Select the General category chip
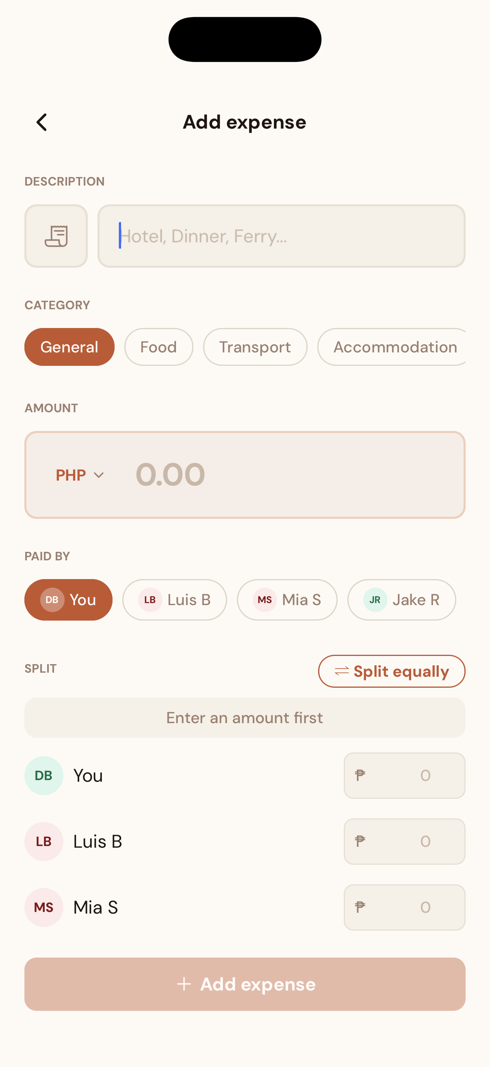 (x=69, y=347)
